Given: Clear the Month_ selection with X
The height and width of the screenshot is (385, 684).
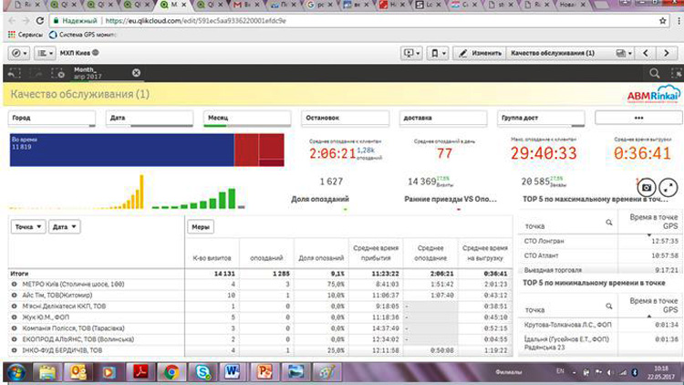Looking at the screenshot, I should click(x=136, y=73).
